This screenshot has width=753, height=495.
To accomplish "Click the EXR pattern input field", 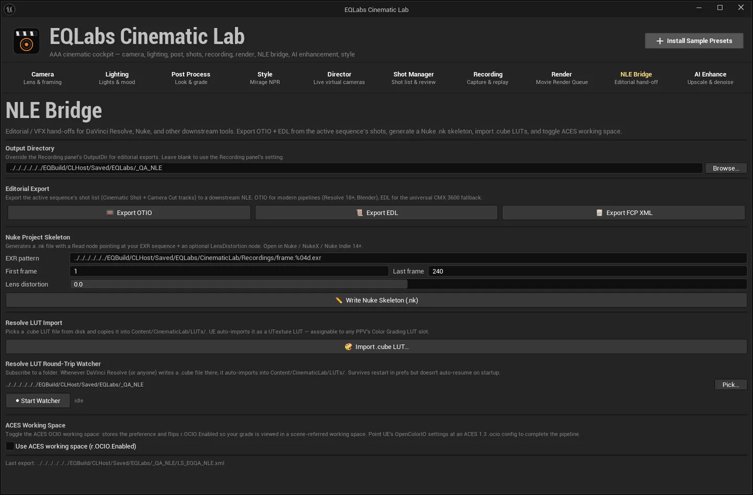I will click(x=408, y=258).
